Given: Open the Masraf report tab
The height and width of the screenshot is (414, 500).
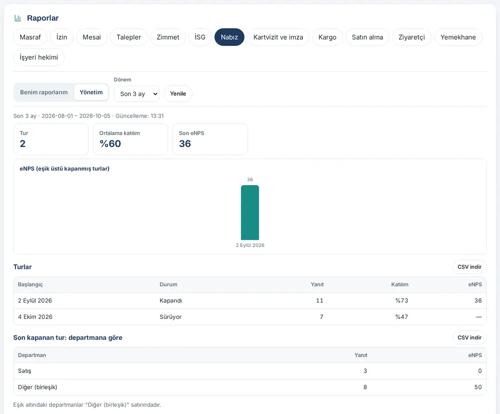Looking at the screenshot, I should point(30,37).
